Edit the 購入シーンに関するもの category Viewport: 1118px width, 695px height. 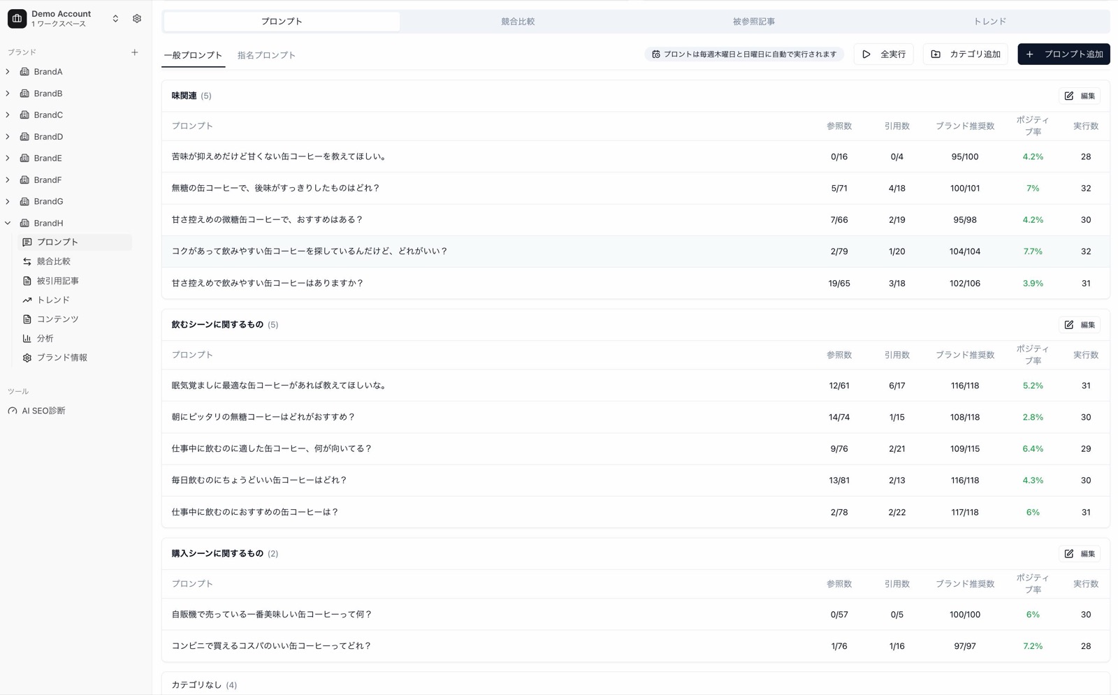point(1080,554)
